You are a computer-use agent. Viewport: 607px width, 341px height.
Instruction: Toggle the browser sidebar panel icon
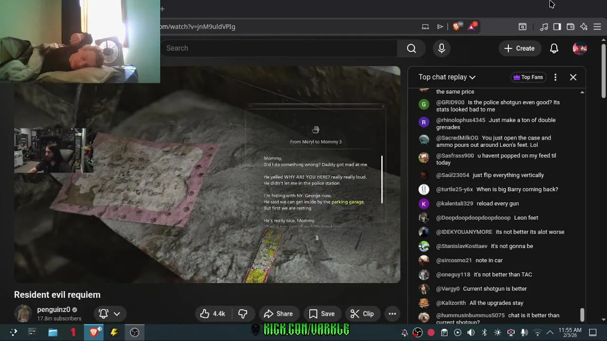557,27
